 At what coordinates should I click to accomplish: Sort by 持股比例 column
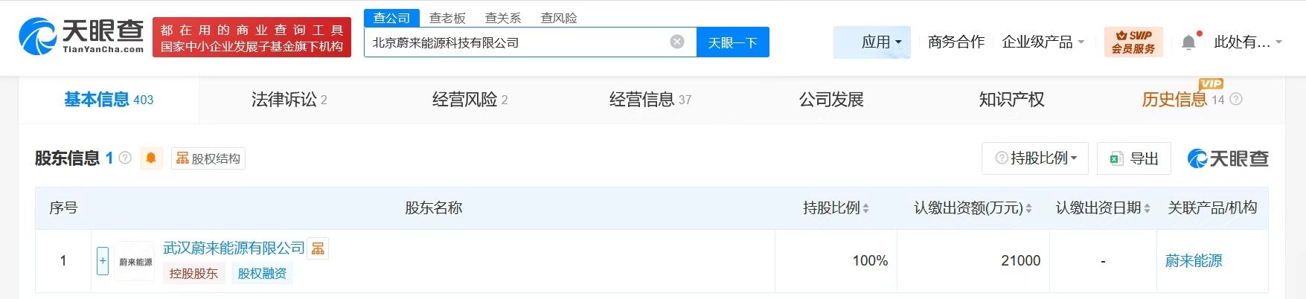pyautogui.click(x=865, y=208)
